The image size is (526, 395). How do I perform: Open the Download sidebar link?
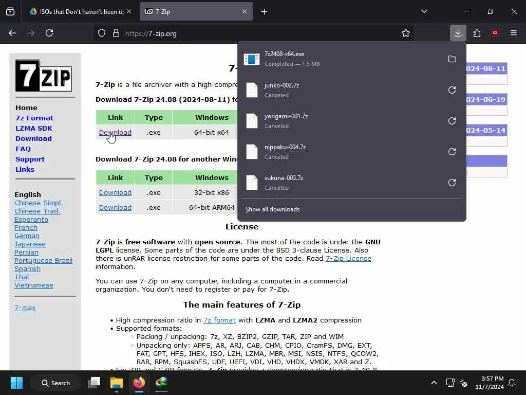(x=33, y=139)
